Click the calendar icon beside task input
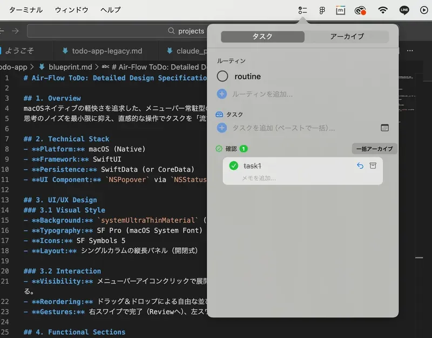The image size is (432, 338). tap(385, 128)
